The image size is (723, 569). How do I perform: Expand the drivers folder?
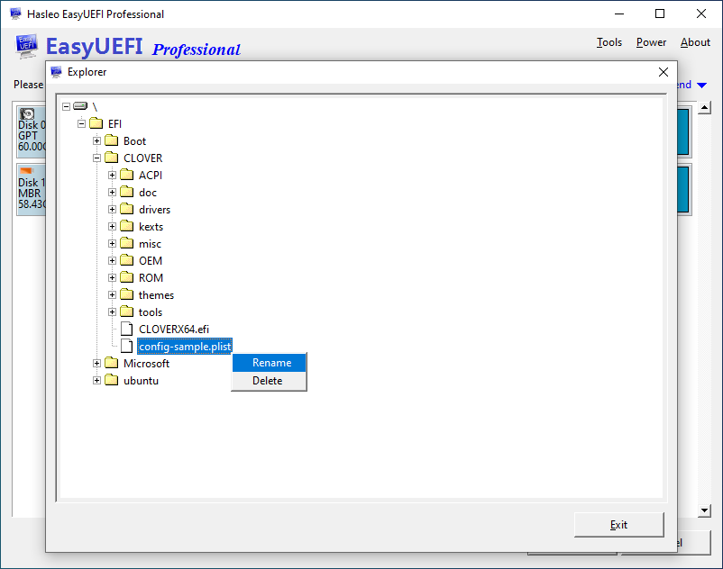112,210
